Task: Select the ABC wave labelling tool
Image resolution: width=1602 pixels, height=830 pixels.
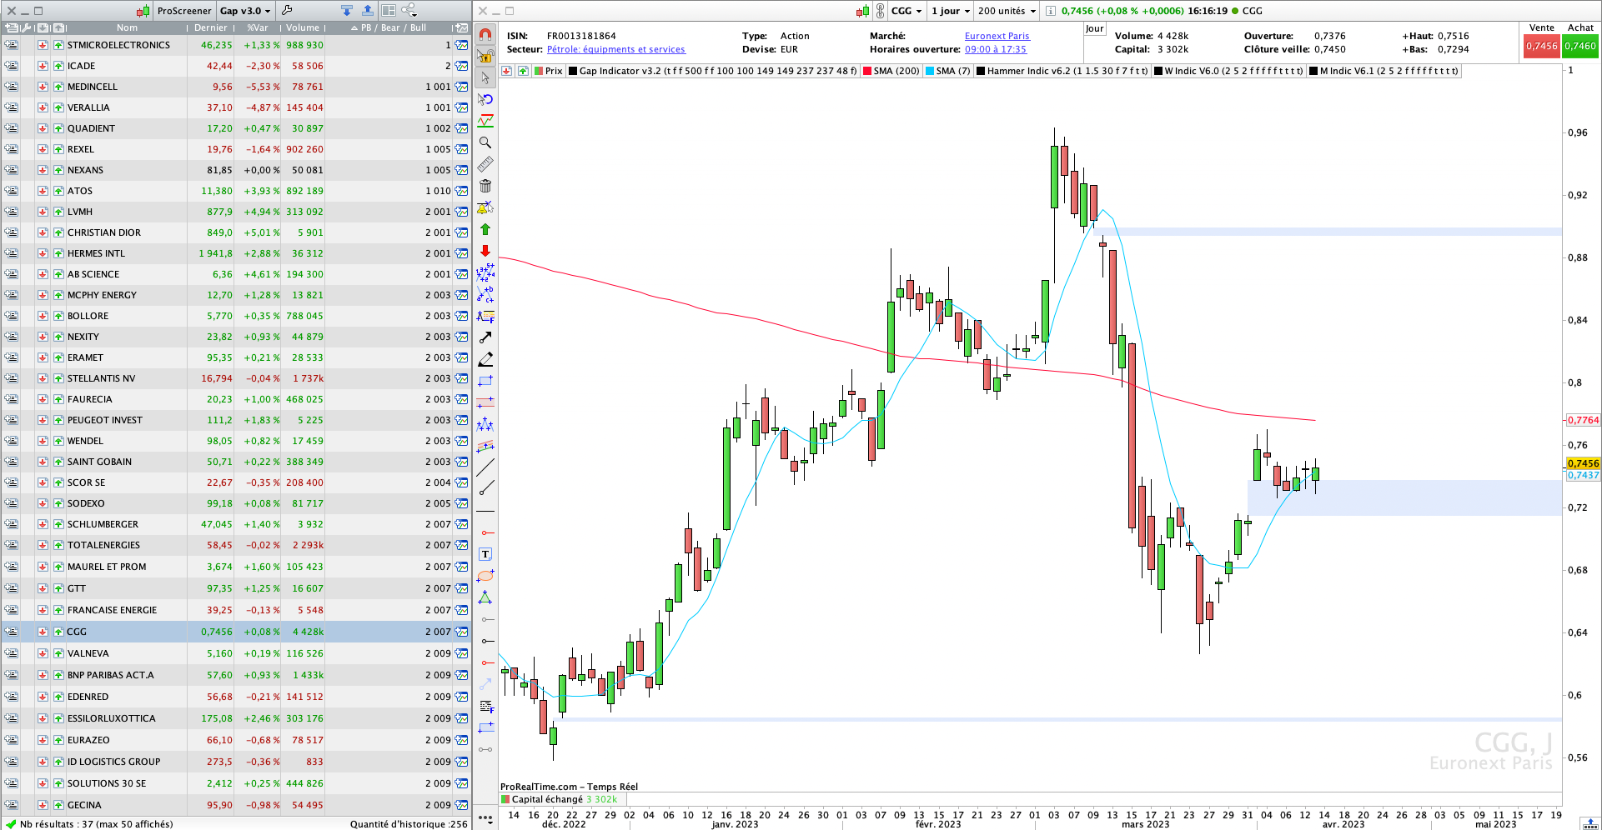Action: (x=485, y=294)
